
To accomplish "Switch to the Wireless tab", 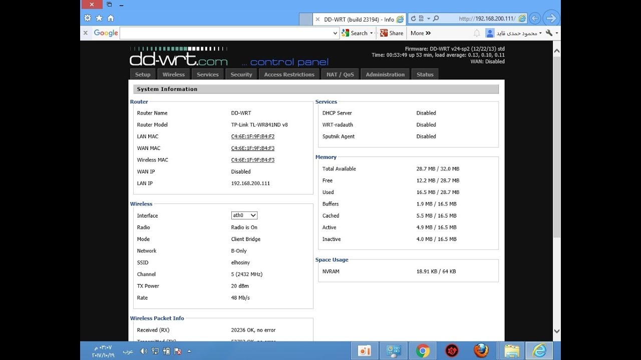I will coord(174,74).
